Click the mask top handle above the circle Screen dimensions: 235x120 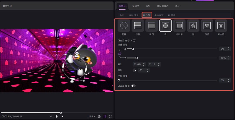point(77,53)
